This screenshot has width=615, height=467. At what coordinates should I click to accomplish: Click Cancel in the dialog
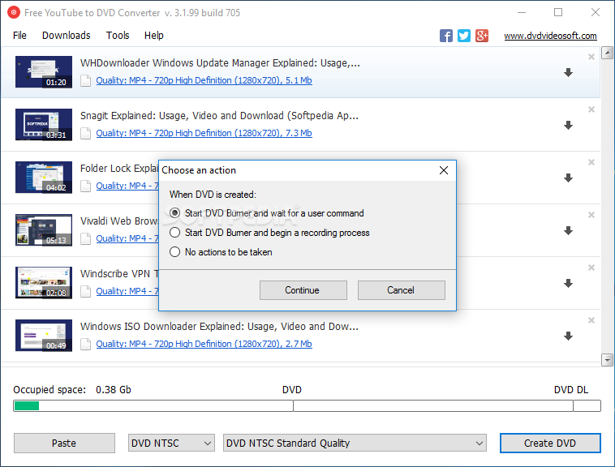click(402, 290)
